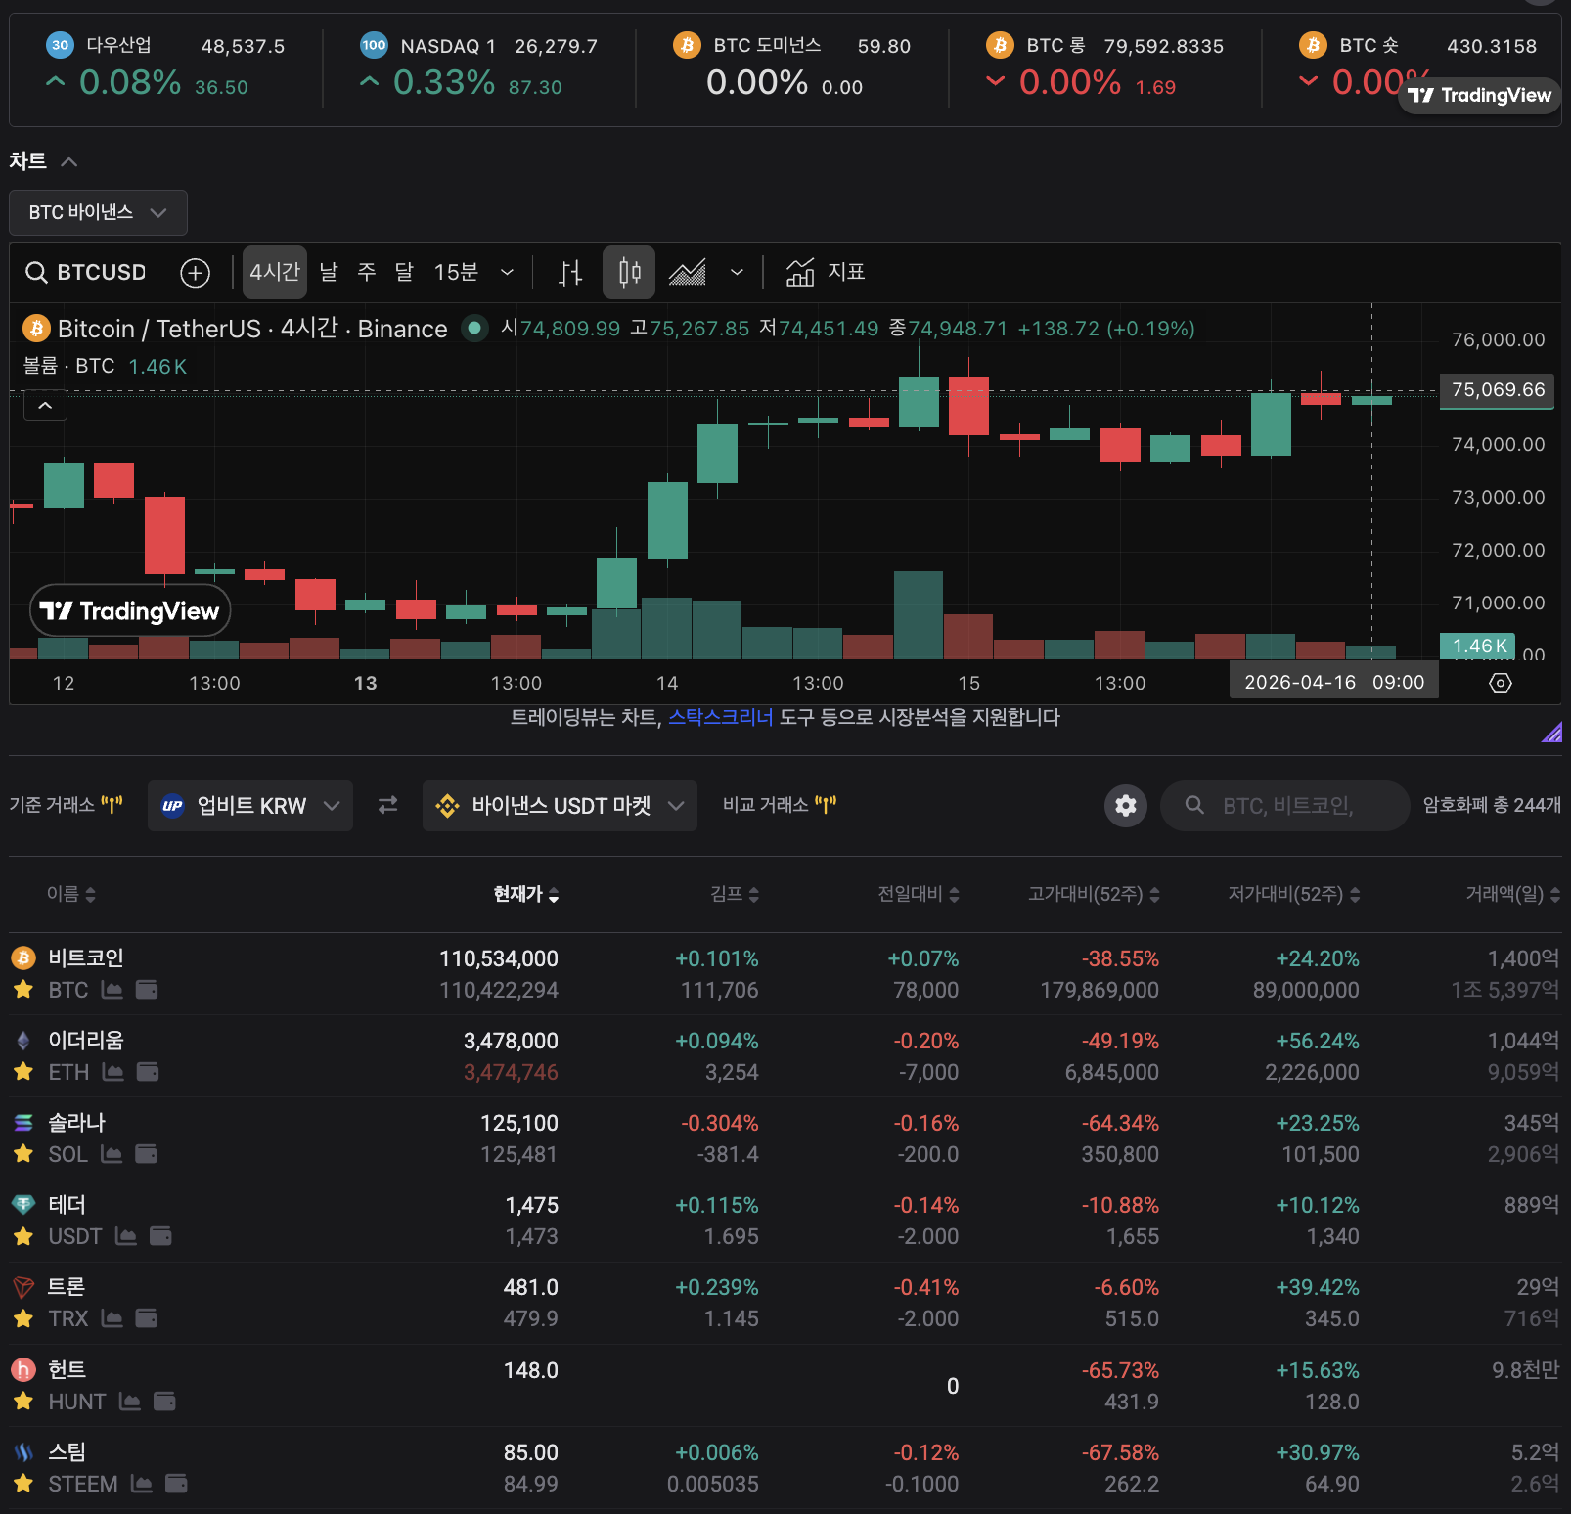Toggle favorite star for SOL

tap(23, 1154)
